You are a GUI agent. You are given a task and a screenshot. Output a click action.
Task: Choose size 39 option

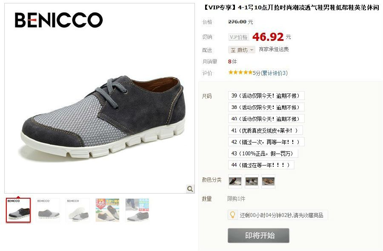(266, 95)
